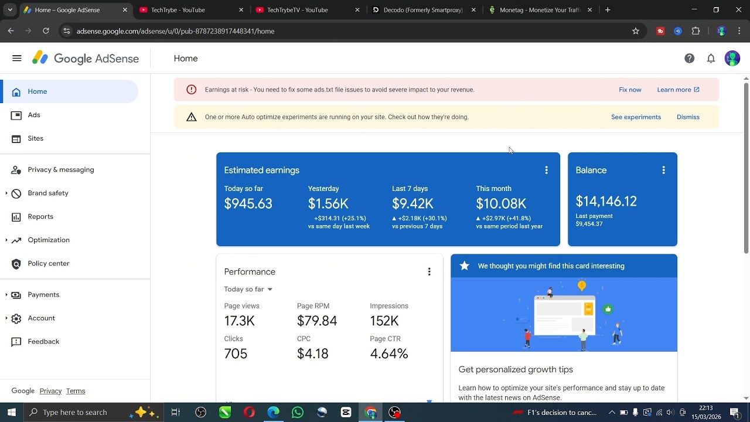
Task: Select Sites in the sidebar menu
Action: (70, 138)
